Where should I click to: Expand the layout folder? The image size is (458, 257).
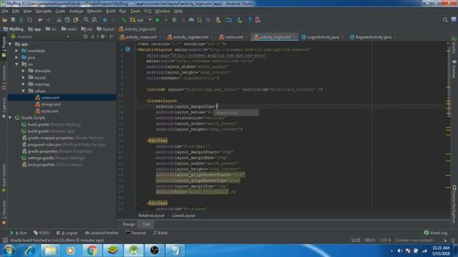click(x=24, y=78)
